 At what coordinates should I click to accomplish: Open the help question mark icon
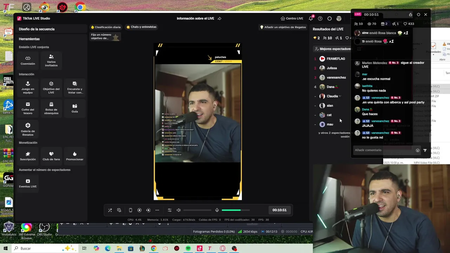pyautogui.click(x=320, y=19)
